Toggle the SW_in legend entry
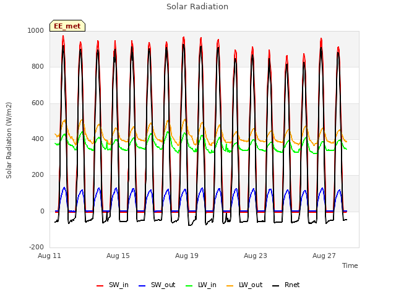396x297 pixels. (113, 285)
